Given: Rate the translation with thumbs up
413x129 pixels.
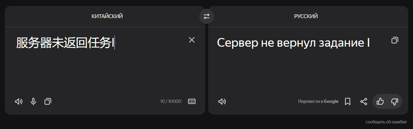Looking at the screenshot, I should [x=380, y=102].
